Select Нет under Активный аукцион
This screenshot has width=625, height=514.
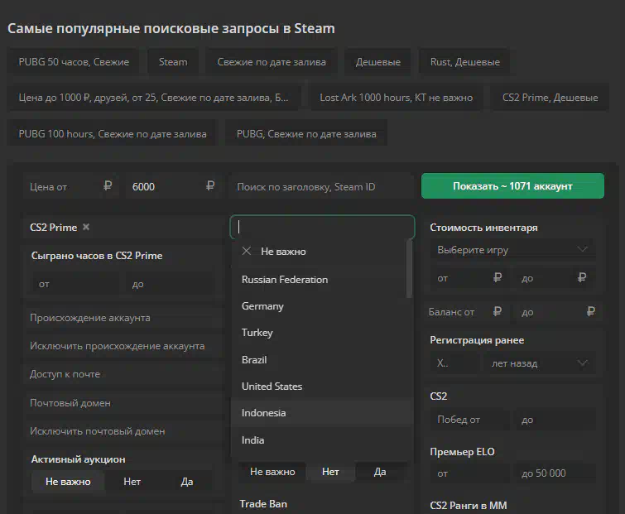point(132,482)
